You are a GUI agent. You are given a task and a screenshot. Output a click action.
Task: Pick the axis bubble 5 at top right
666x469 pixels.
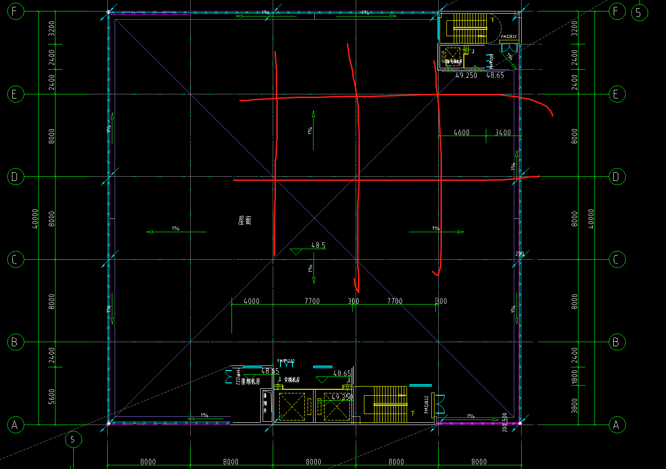point(639,12)
